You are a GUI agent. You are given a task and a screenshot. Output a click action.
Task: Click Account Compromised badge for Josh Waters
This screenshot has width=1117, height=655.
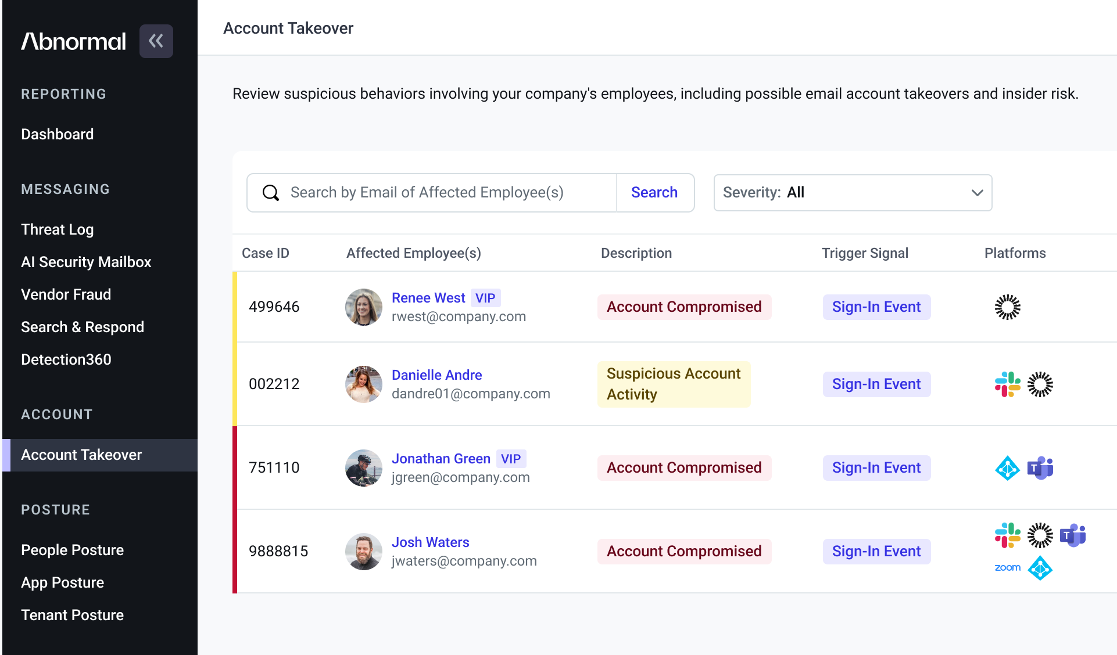[684, 552]
